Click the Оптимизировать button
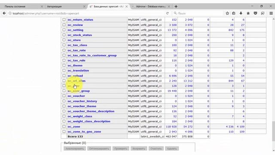This screenshot has height=155, width=275. (99, 149)
